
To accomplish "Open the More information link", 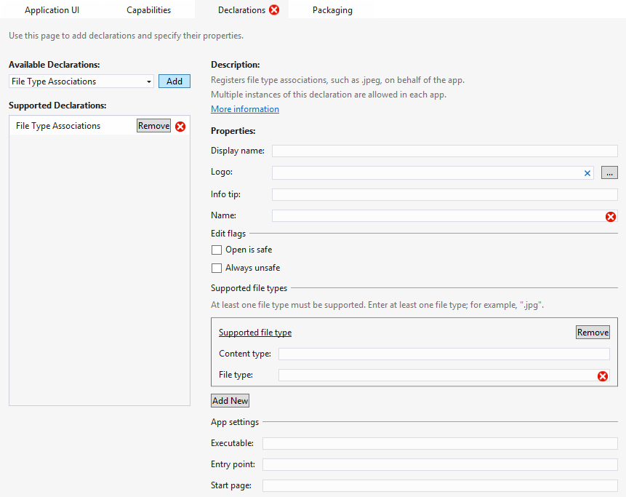I will [245, 109].
